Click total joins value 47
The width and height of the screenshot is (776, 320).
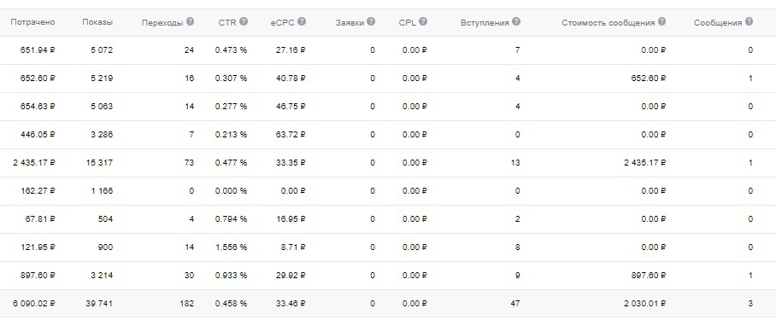tap(515, 303)
